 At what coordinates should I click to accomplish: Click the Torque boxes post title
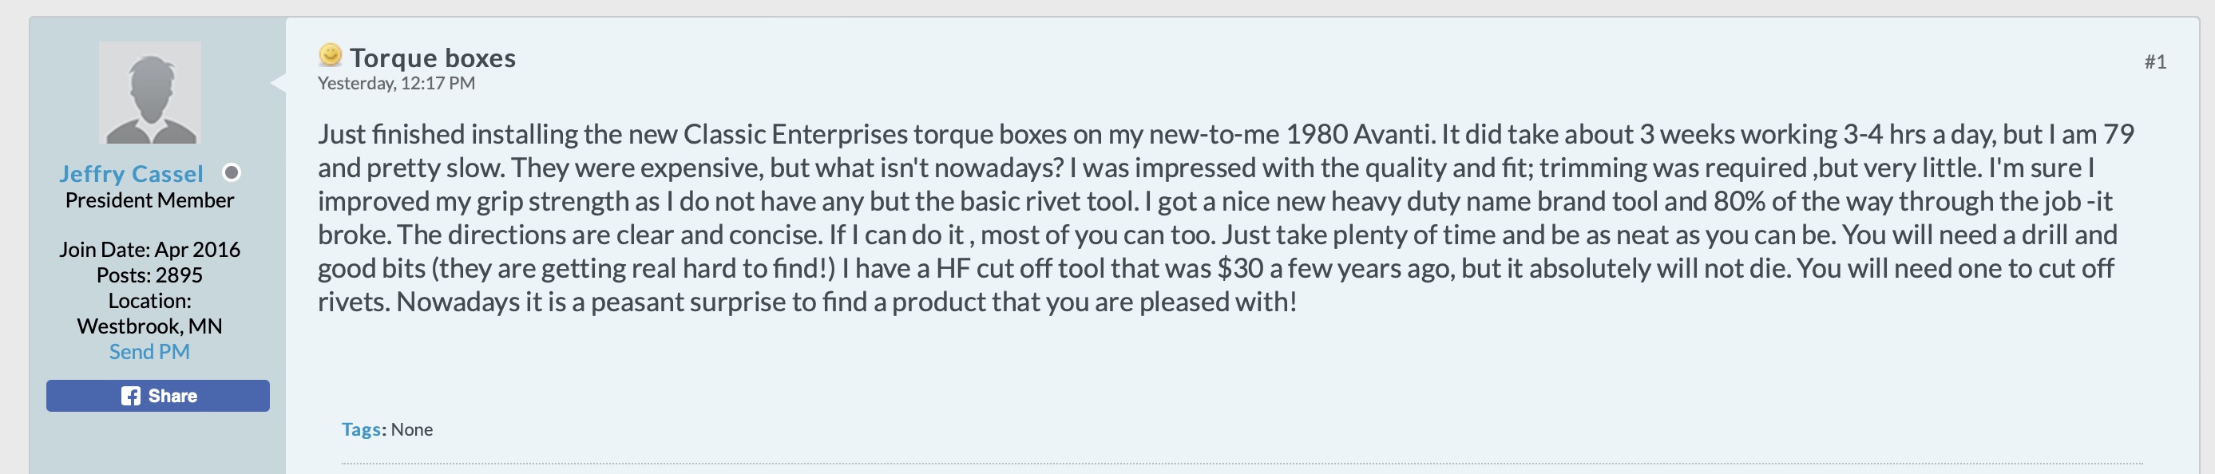(433, 57)
